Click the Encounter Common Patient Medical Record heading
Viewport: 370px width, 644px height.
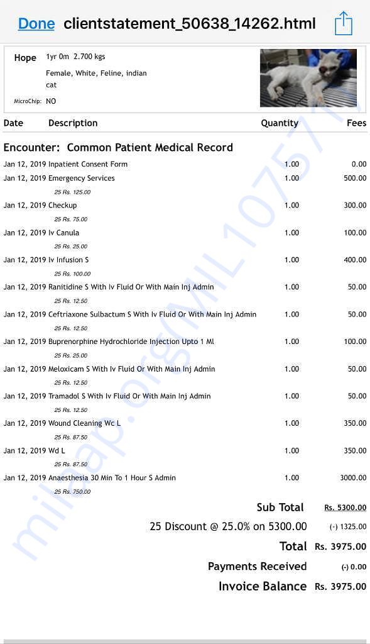(x=118, y=147)
